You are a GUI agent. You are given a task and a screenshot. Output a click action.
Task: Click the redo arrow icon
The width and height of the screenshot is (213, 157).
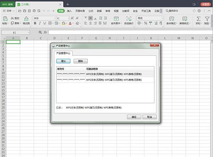point(48,11)
